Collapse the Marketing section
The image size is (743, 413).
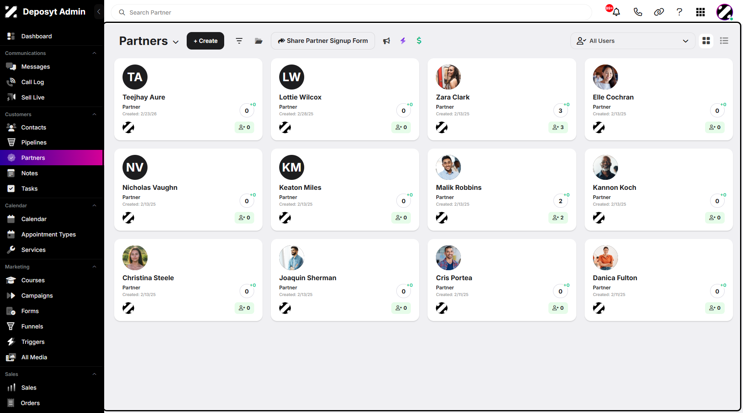click(94, 267)
